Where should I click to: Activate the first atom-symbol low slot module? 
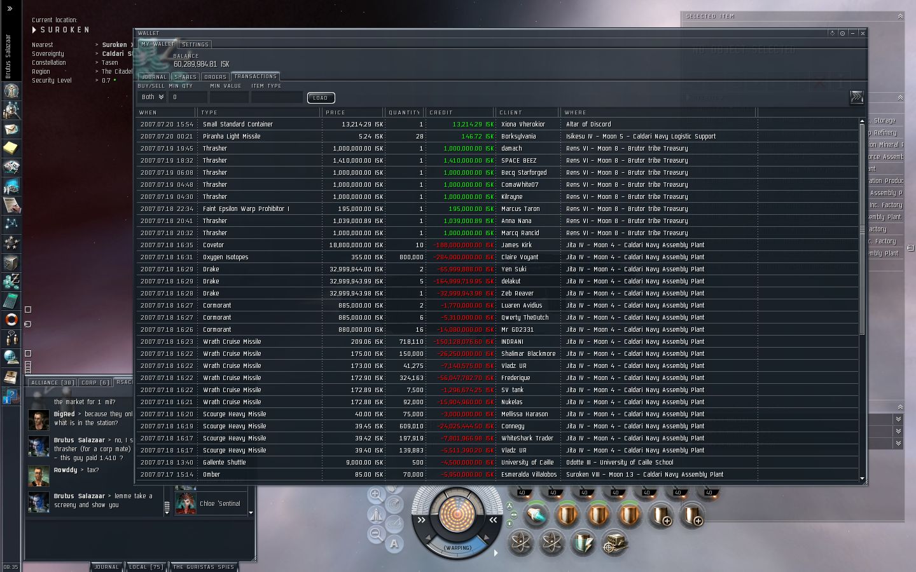click(x=520, y=542)
